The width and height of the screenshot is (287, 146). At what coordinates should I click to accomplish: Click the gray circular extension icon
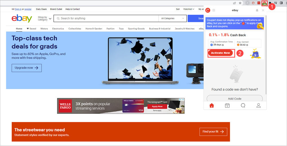point(248,3)
